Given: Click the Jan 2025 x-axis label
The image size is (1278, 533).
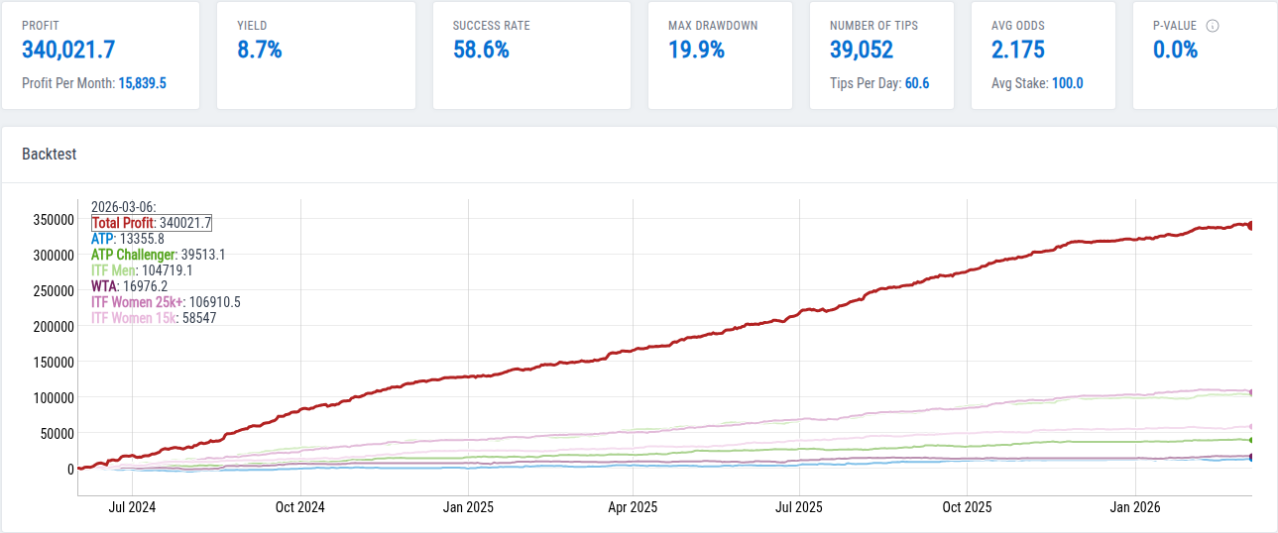Looking at the screenshot, I should click(468, 507).
